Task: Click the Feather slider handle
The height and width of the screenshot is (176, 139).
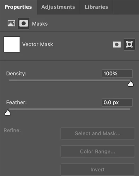Action: tap(8, 113)
